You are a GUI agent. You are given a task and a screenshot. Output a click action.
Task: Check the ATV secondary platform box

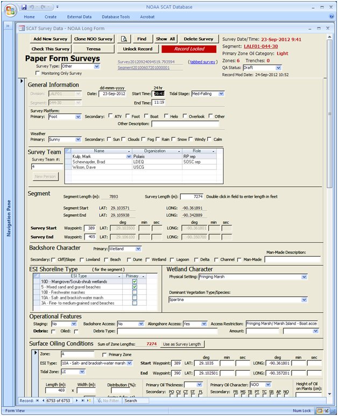(110, 116)
